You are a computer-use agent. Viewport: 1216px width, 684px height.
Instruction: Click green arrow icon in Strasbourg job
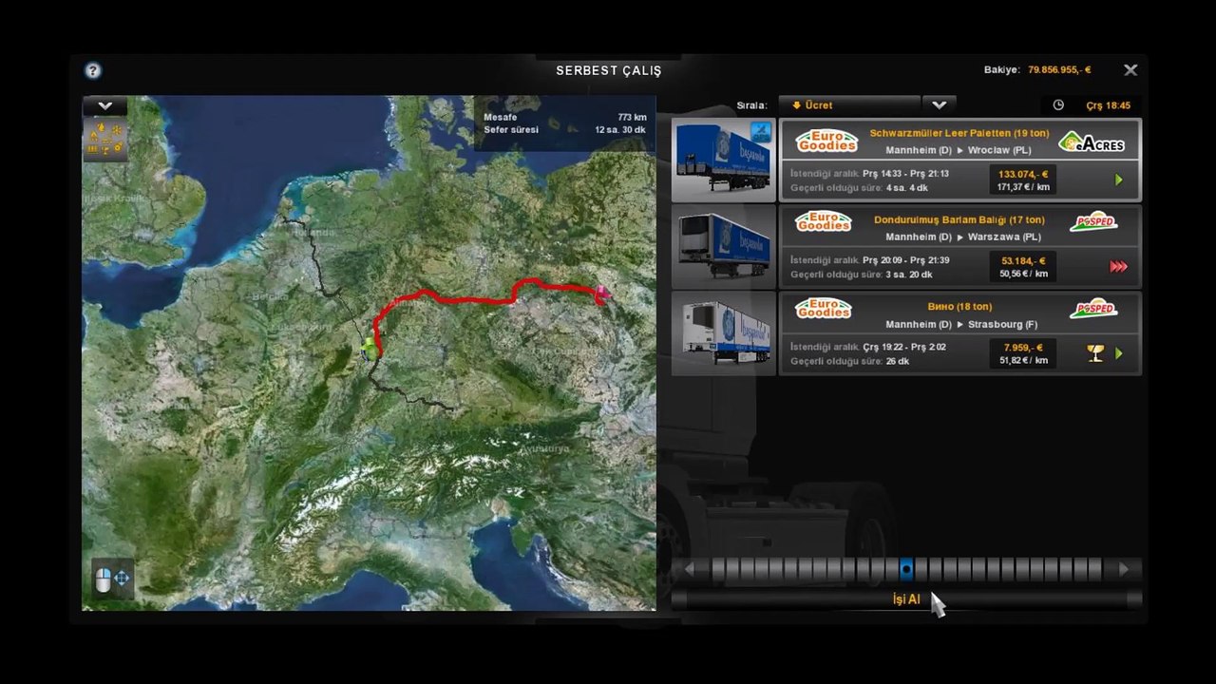click(1118, 353)
